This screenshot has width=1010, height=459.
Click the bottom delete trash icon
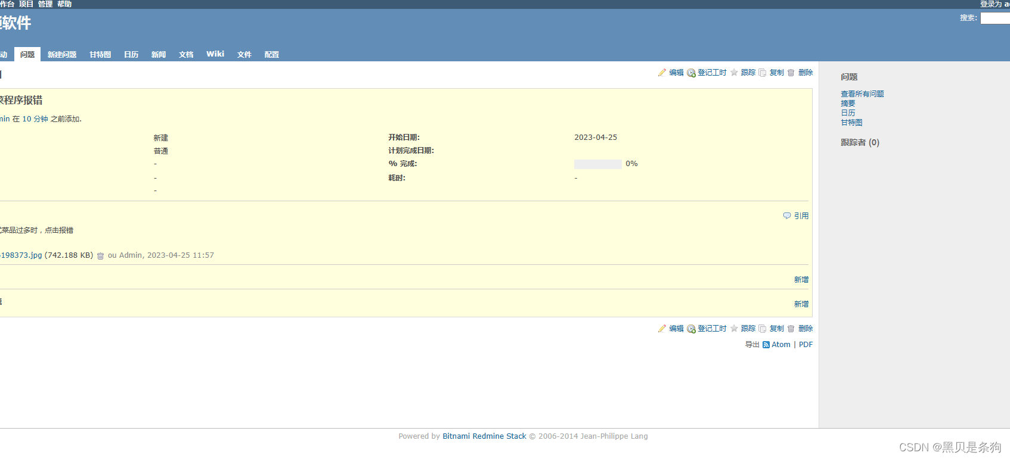[x=791, y=329]
